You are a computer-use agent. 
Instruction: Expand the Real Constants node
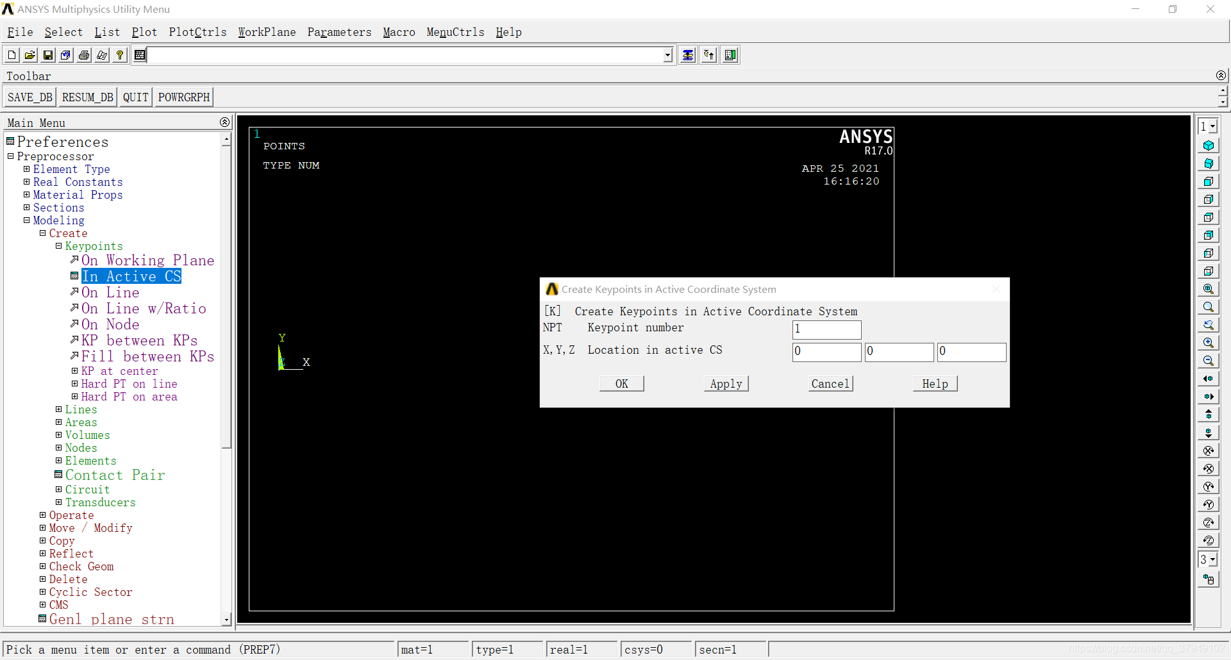point(26,182)
